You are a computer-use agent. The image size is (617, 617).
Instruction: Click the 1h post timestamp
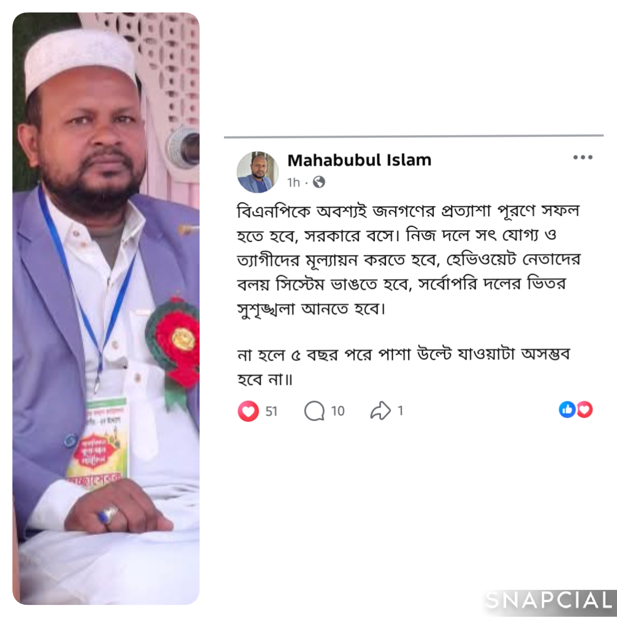click(294, 182)
